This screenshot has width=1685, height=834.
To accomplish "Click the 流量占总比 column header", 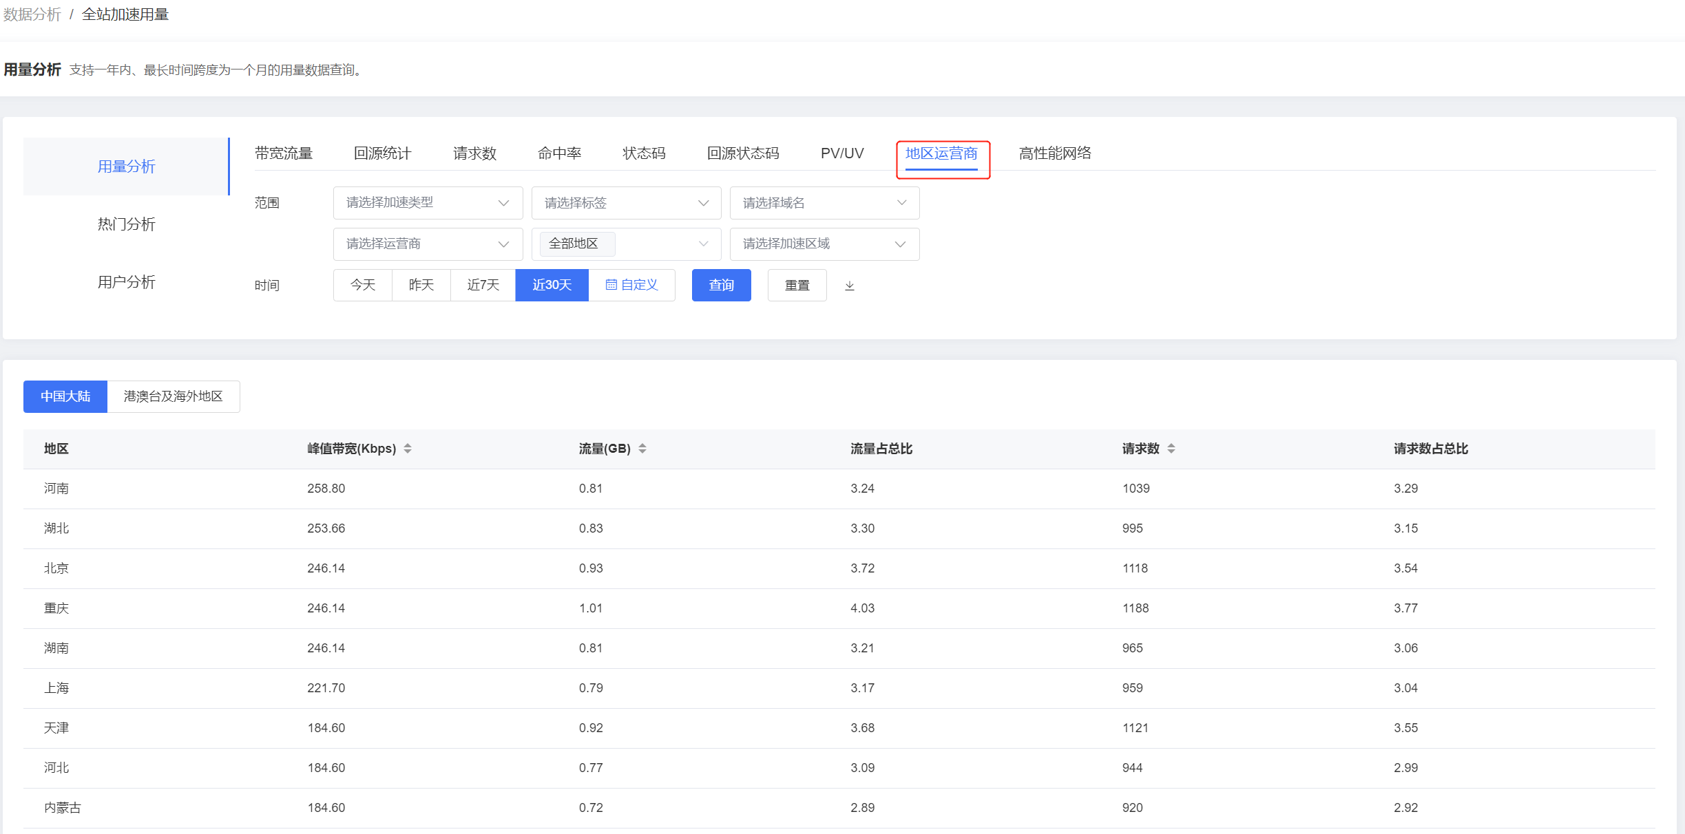I will pyautogui.click(x=881, y=449).
